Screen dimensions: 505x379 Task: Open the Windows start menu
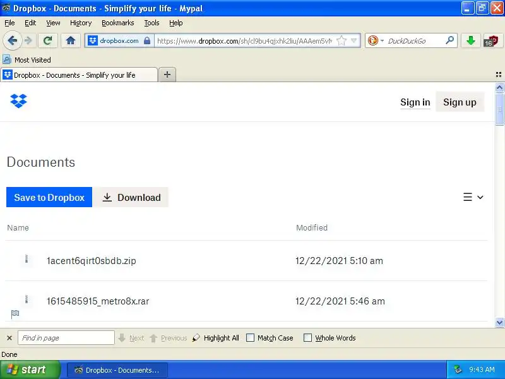click(x=30, y=370)
